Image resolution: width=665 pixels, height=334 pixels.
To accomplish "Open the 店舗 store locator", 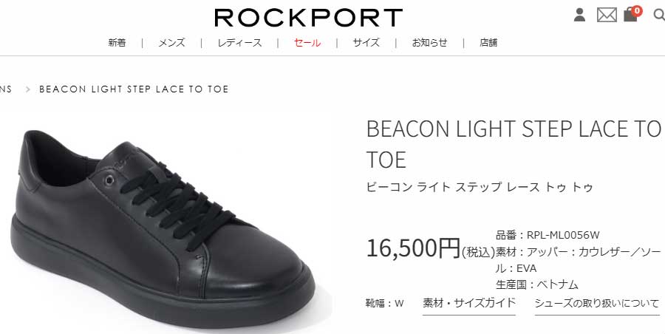I will 488,43.
